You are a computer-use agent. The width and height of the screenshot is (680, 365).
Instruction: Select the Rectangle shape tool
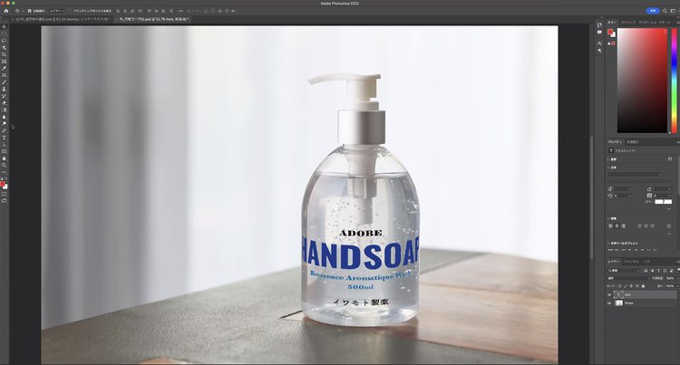coord(5,151)
